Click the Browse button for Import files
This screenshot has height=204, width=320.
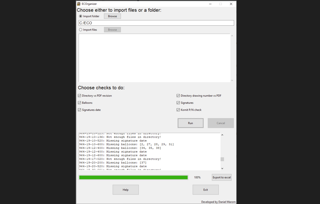[x=112, y=30]
